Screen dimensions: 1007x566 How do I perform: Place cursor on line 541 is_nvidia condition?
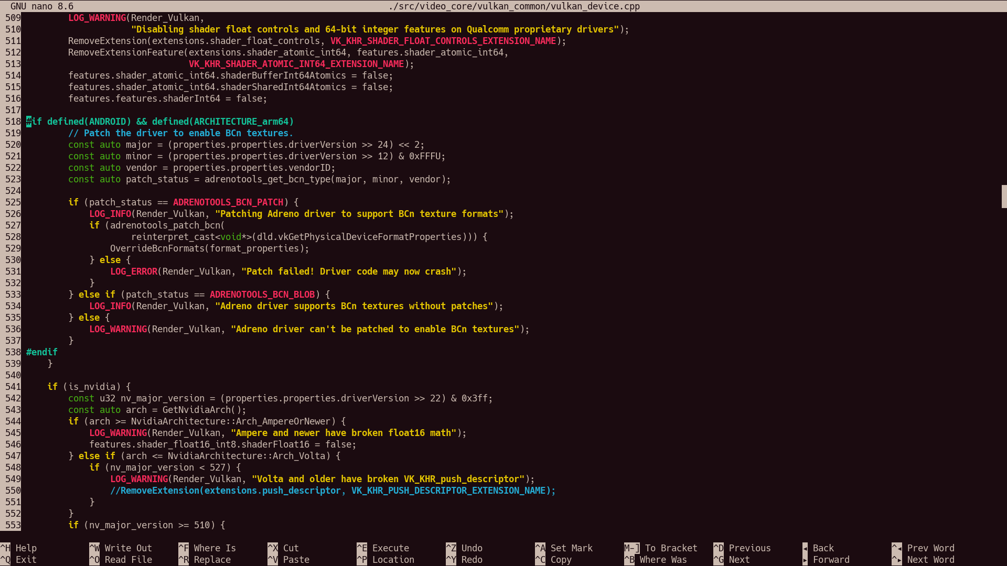(92, 387)
